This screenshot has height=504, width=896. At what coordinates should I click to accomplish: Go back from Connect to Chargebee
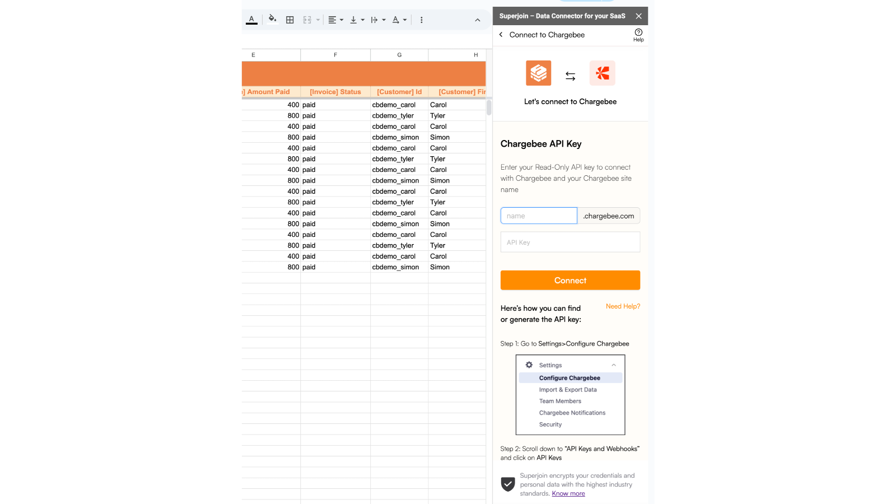[501, 35]
